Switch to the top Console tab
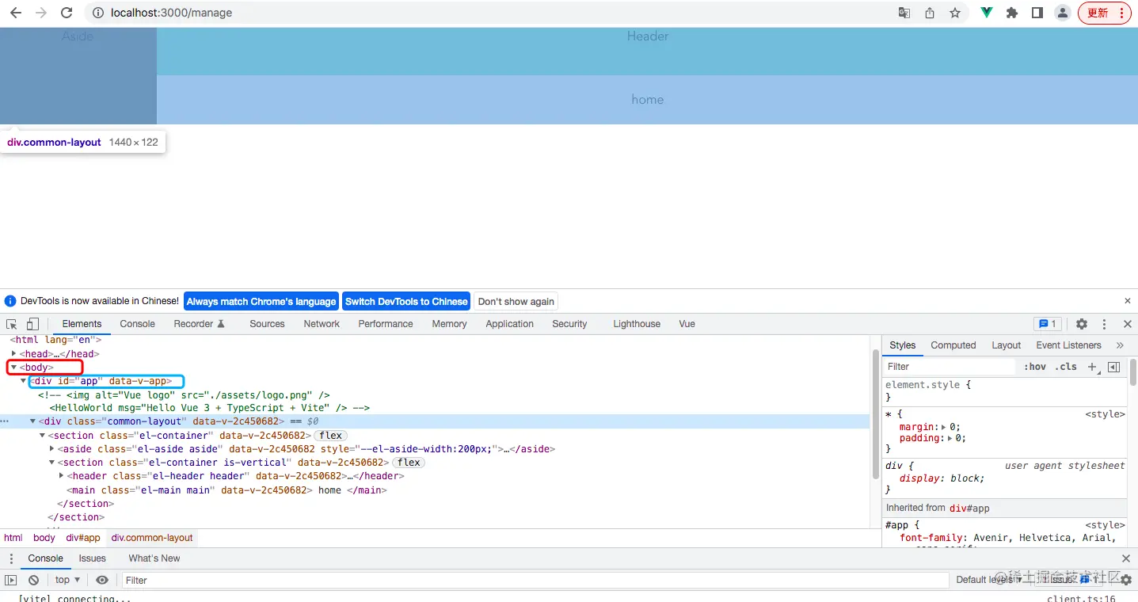 point(137,324)
